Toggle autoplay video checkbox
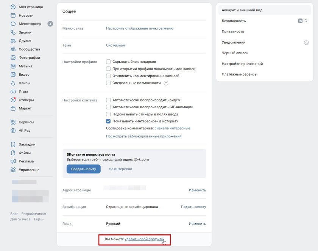This screenshot has width=318, height=251. (108, 100)
